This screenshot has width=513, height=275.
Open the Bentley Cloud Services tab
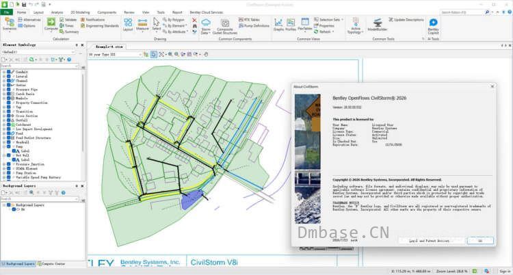(x=206, y=12)
